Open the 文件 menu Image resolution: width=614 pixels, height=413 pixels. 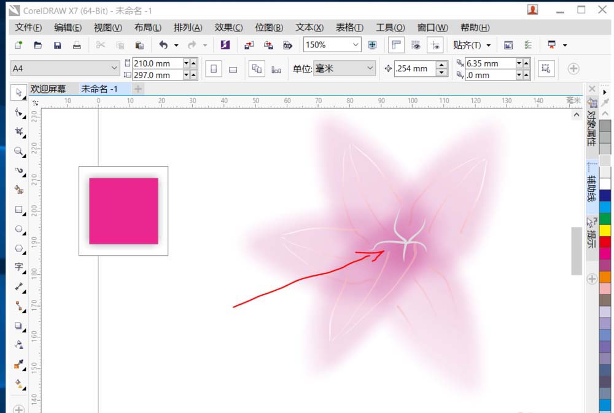(x=28, y=28)
